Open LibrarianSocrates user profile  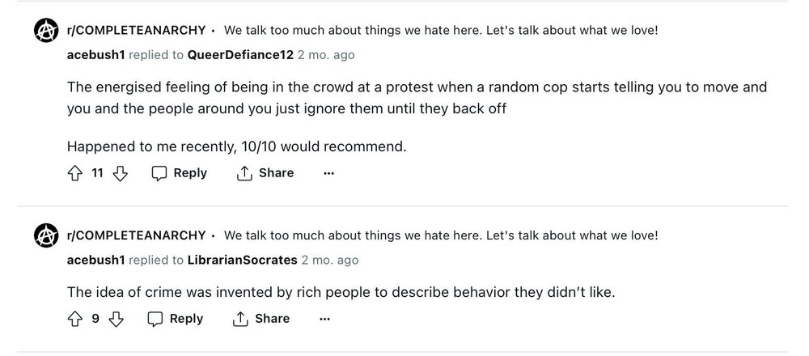coord(242,260)
